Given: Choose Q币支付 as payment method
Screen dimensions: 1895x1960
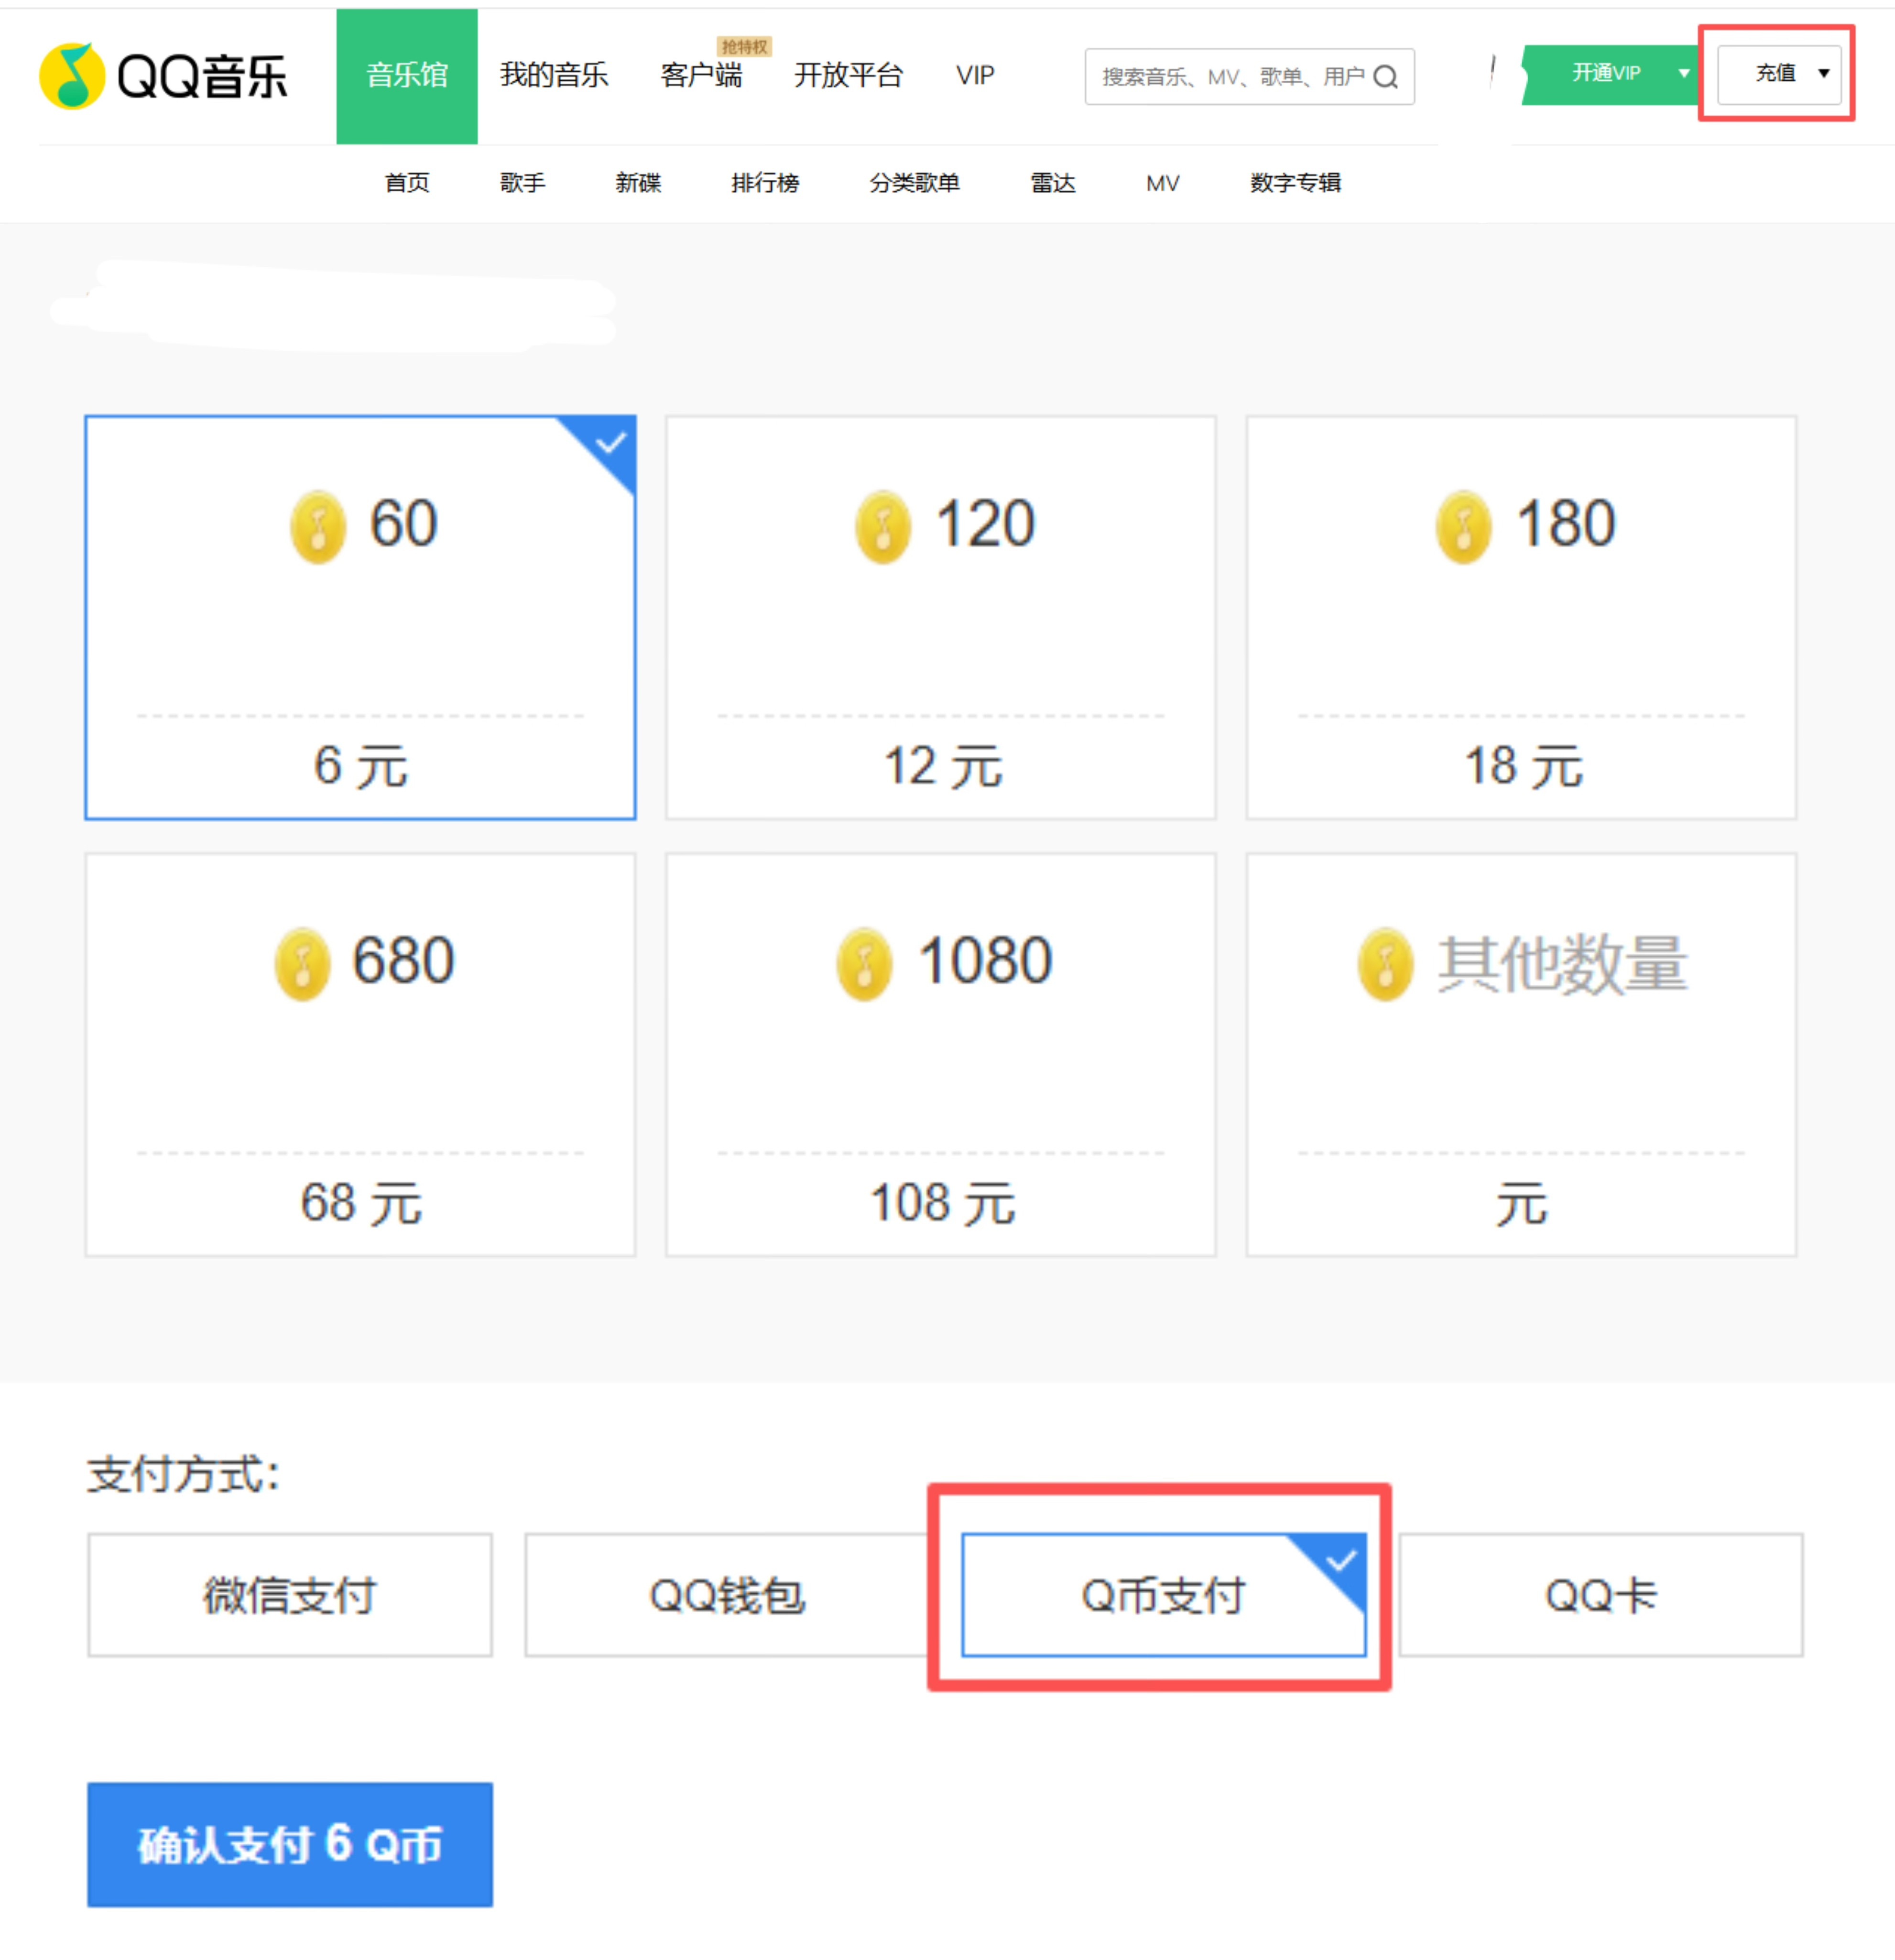Looking at the screenshot, I should pos(1164,1595).
